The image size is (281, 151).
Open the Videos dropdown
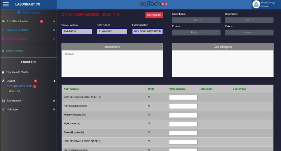click(x=249, y=33)
